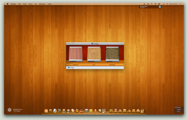Open the Window menu
Viewport: 188px width, 120px height.
[x=42, y=4]
